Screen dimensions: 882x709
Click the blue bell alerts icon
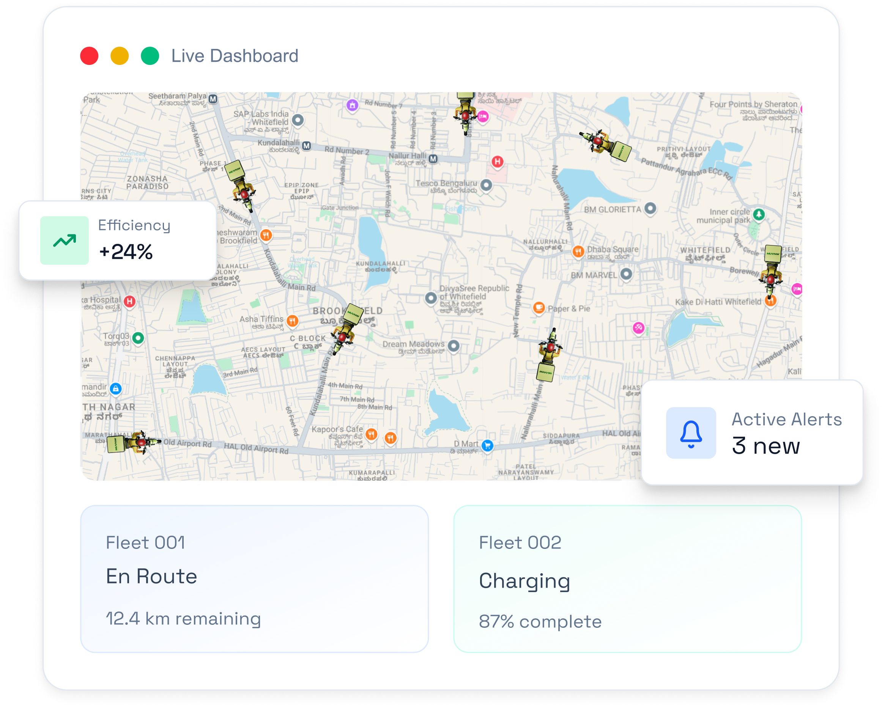691,433
